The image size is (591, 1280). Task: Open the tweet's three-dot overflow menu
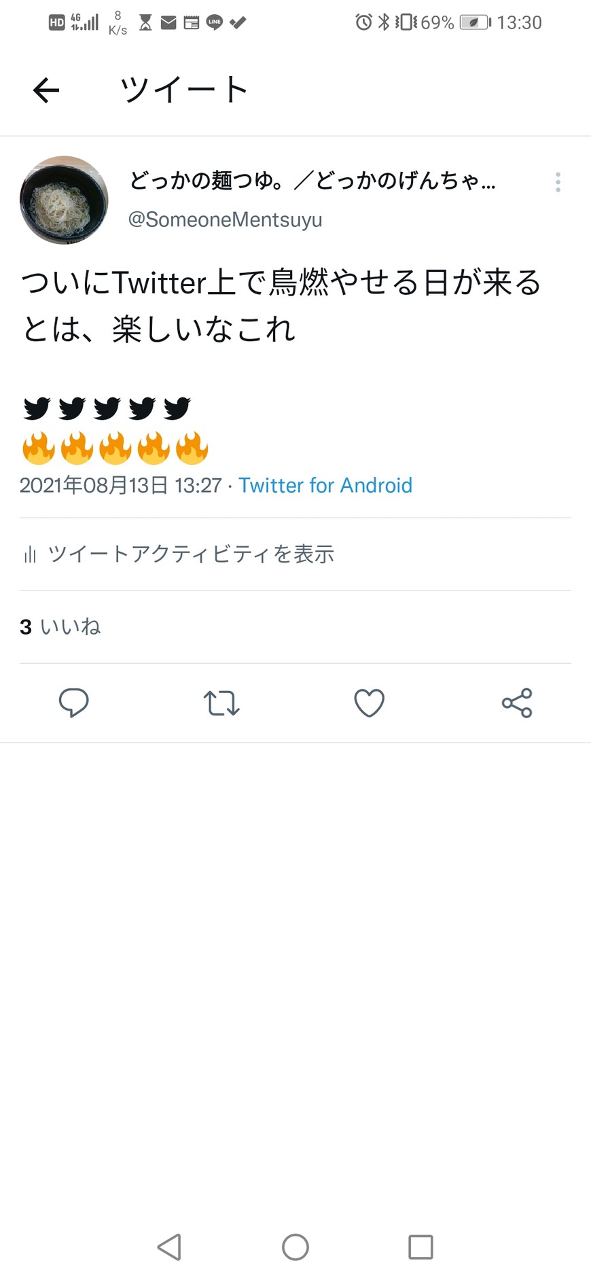click(x=558, y=182)
